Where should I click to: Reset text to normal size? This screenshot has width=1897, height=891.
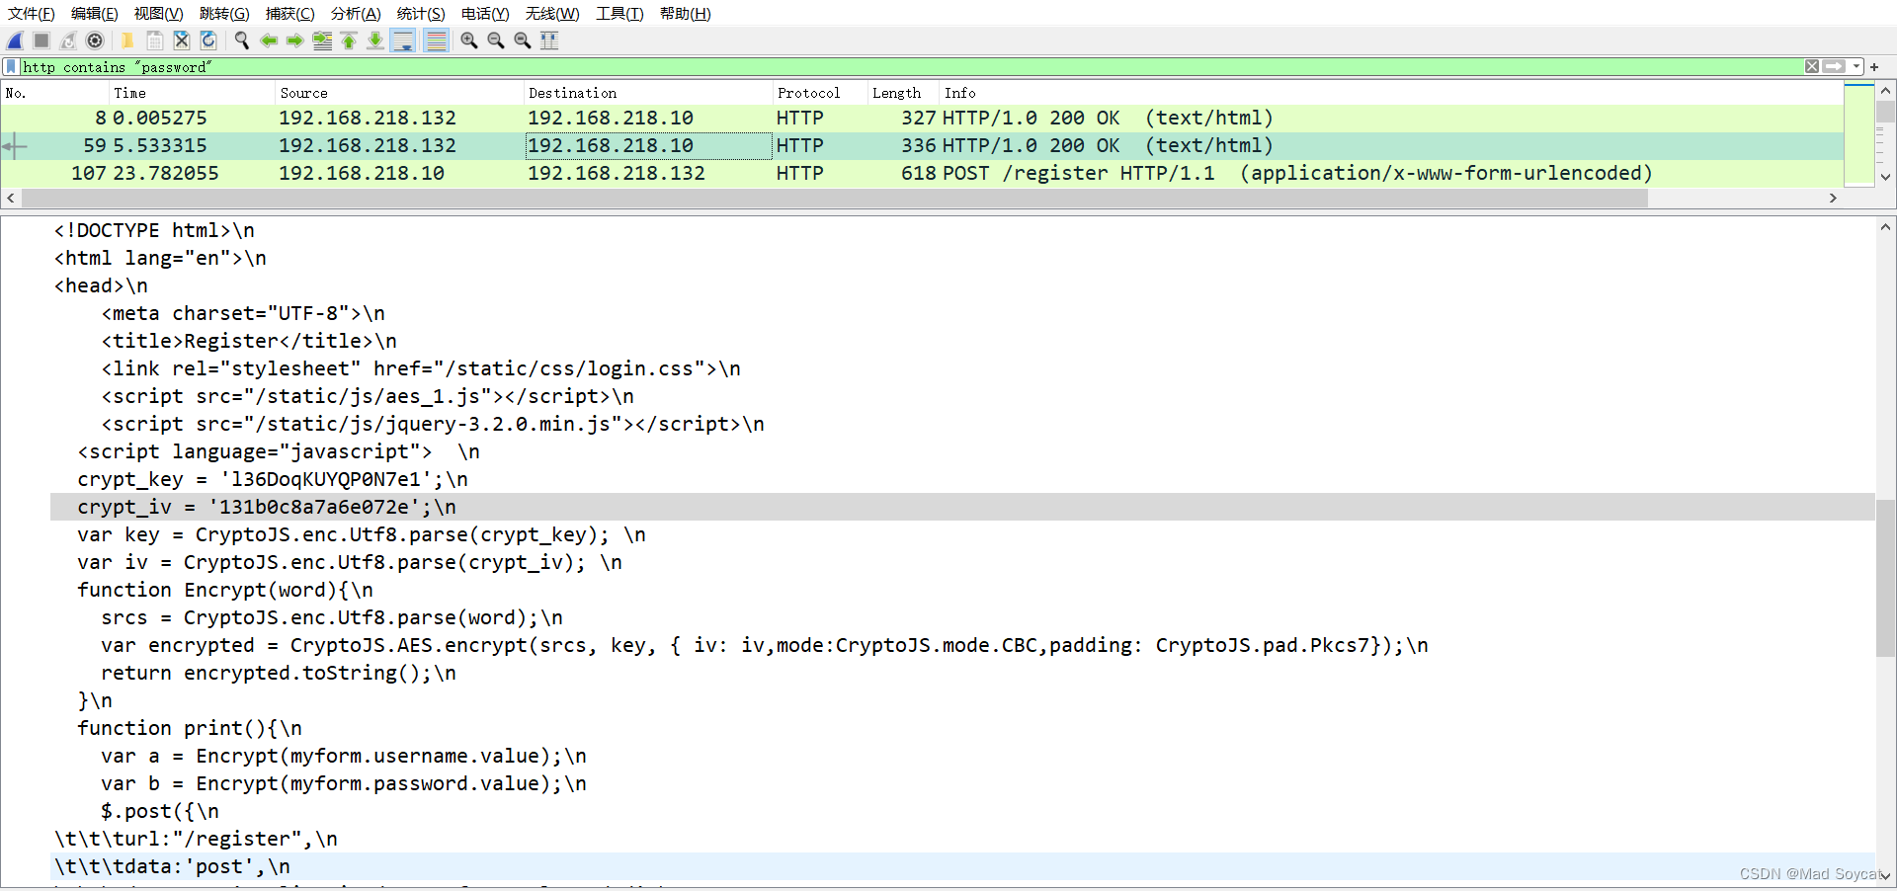pyautogui.click(x=523, y=40)
